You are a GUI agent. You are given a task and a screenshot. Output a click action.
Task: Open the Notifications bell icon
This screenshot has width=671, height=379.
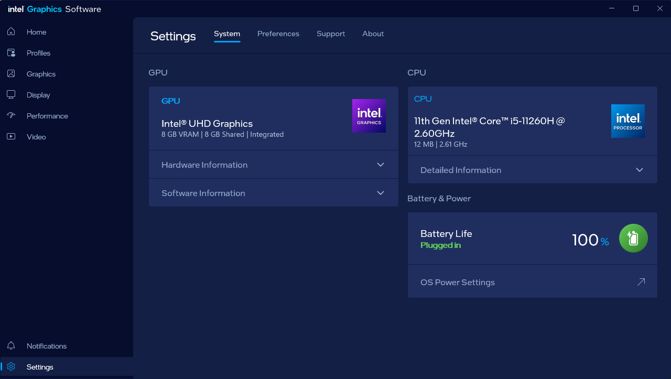(11, 346)
